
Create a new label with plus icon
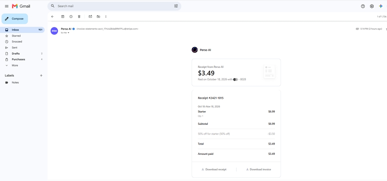41,75
